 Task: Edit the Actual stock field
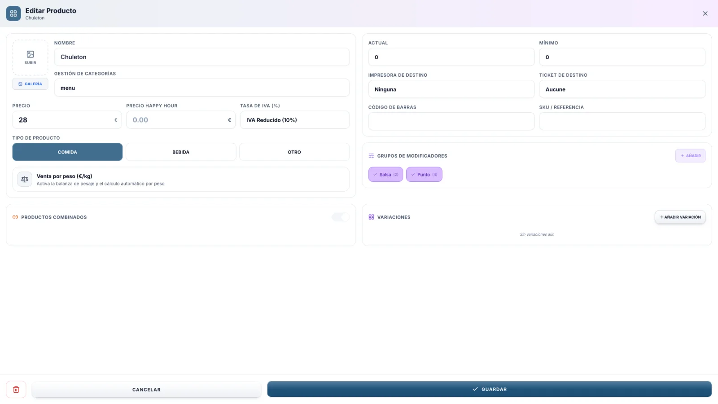click(451, 57)
